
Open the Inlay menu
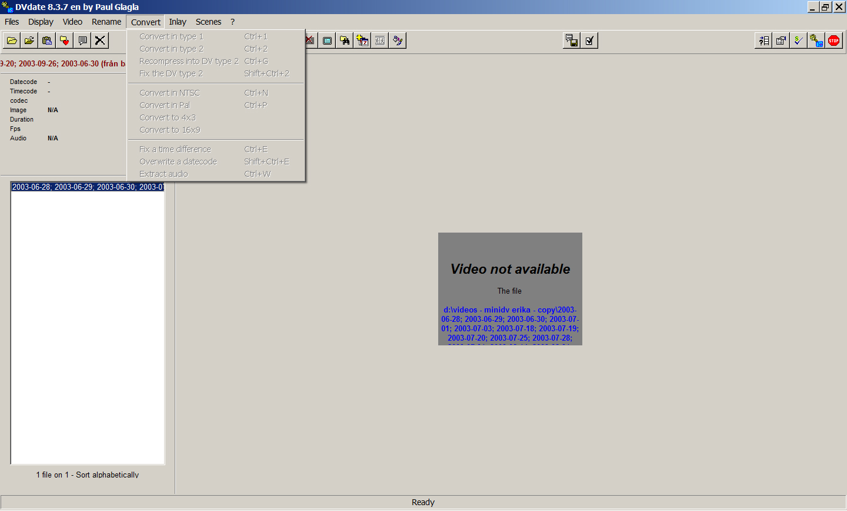point(178,22)
